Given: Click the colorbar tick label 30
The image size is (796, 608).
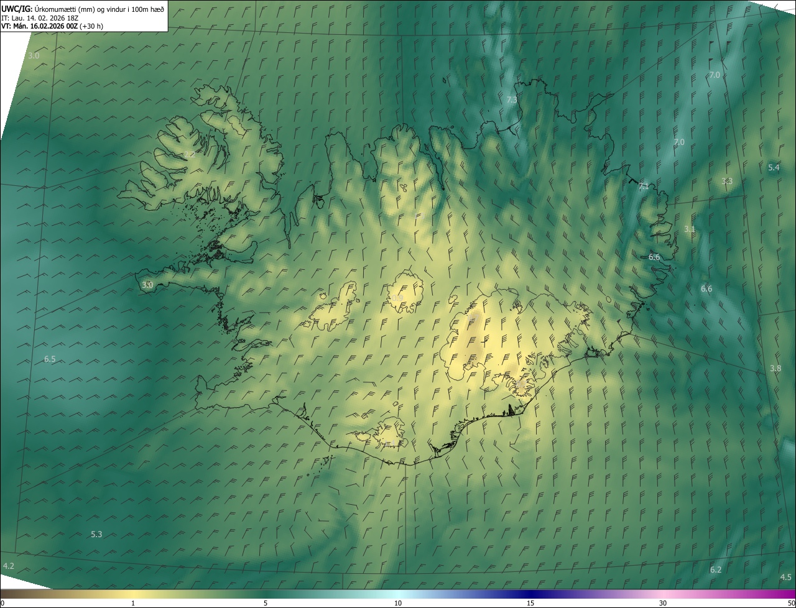Looking at the screenshot, I should point(663,603).
